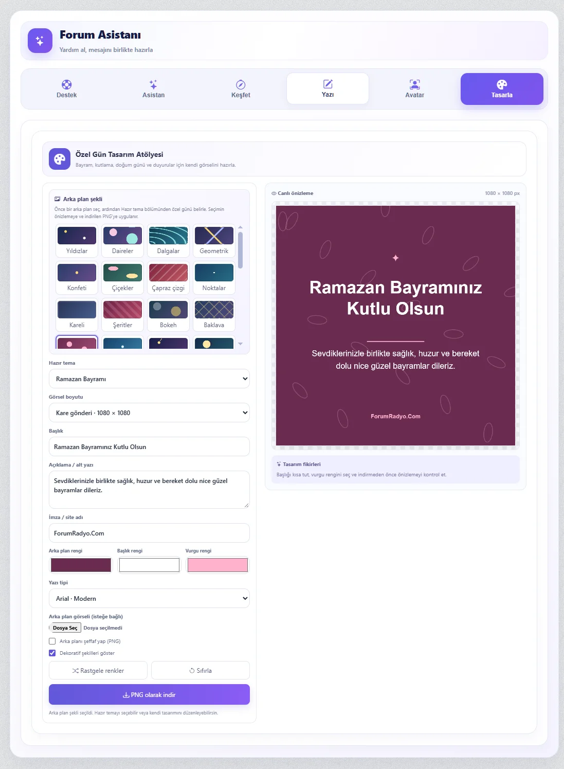
Task: Click the Başlık text input field
Action: [x=149, y=446]
